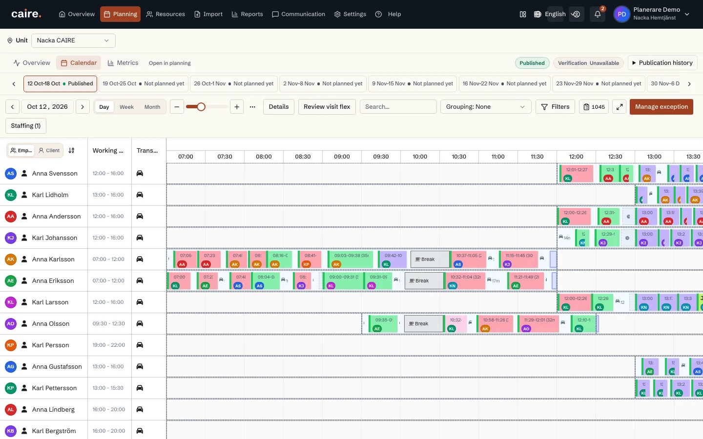Go to next day arrow
The height and width of the screenshot is (439, 703).
click(83, 107)
